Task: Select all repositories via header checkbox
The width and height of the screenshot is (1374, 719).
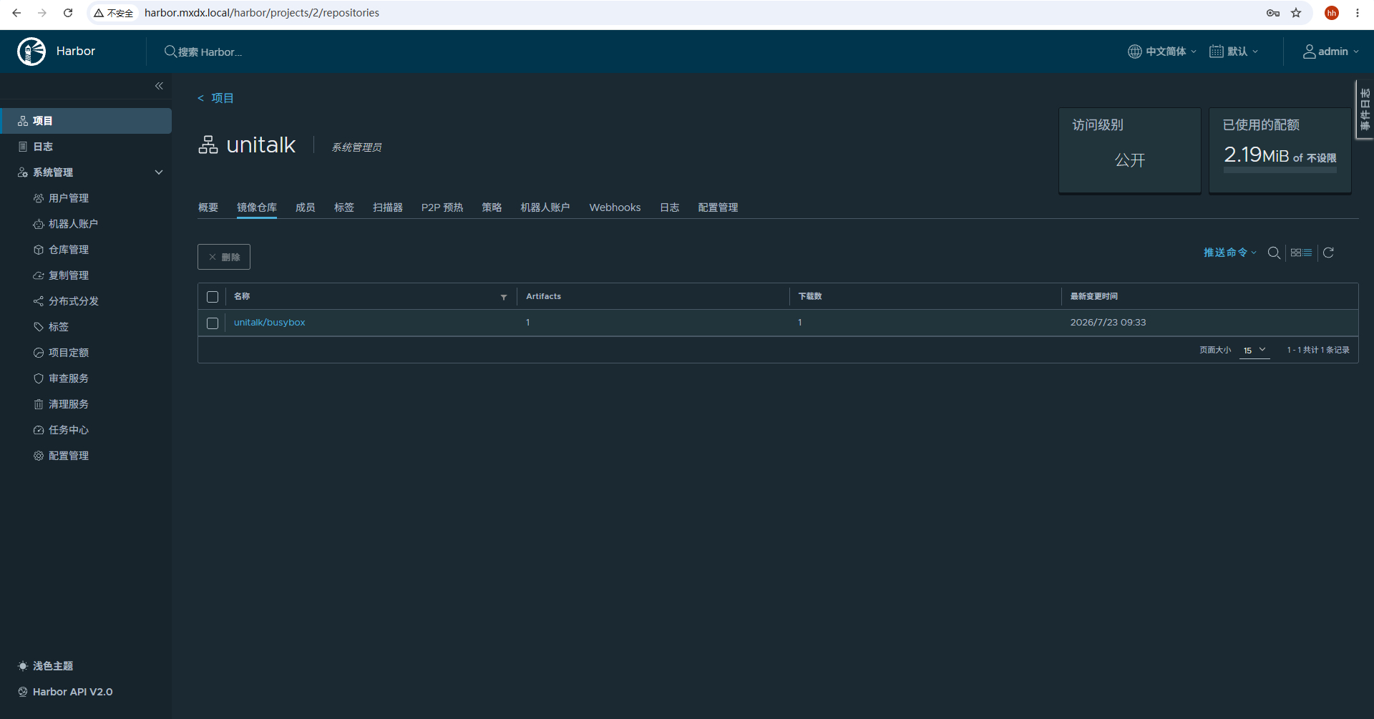Action: tap(213, 297)
